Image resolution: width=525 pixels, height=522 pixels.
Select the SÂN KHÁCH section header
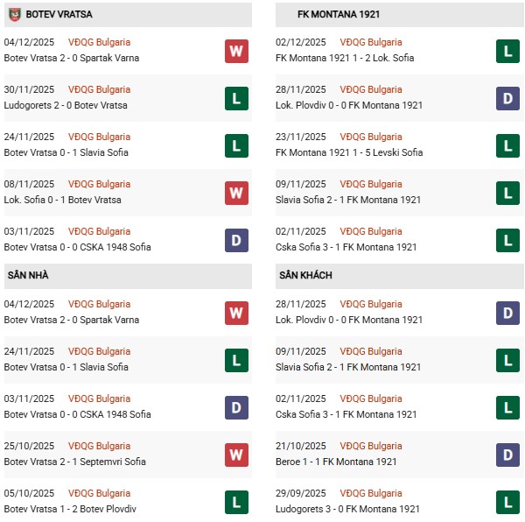pos(307,275)
